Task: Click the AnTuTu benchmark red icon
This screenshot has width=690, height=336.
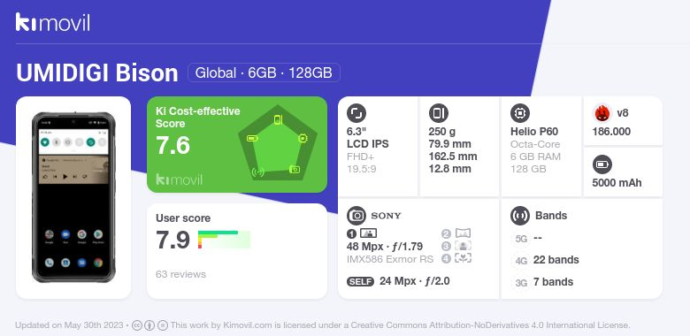Action: click(602, 113)
